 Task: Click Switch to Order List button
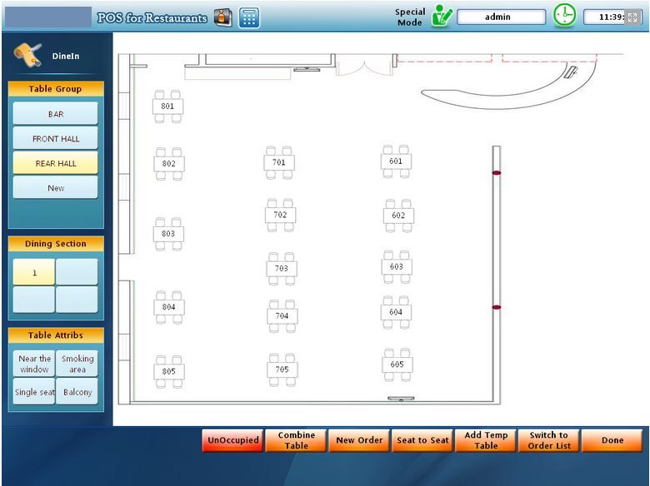tap(548, 440)
